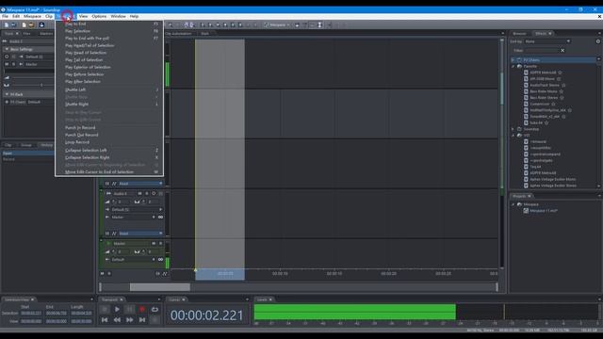Collapse the Mixspace folder in Projects panel

[x=513, y=204]
